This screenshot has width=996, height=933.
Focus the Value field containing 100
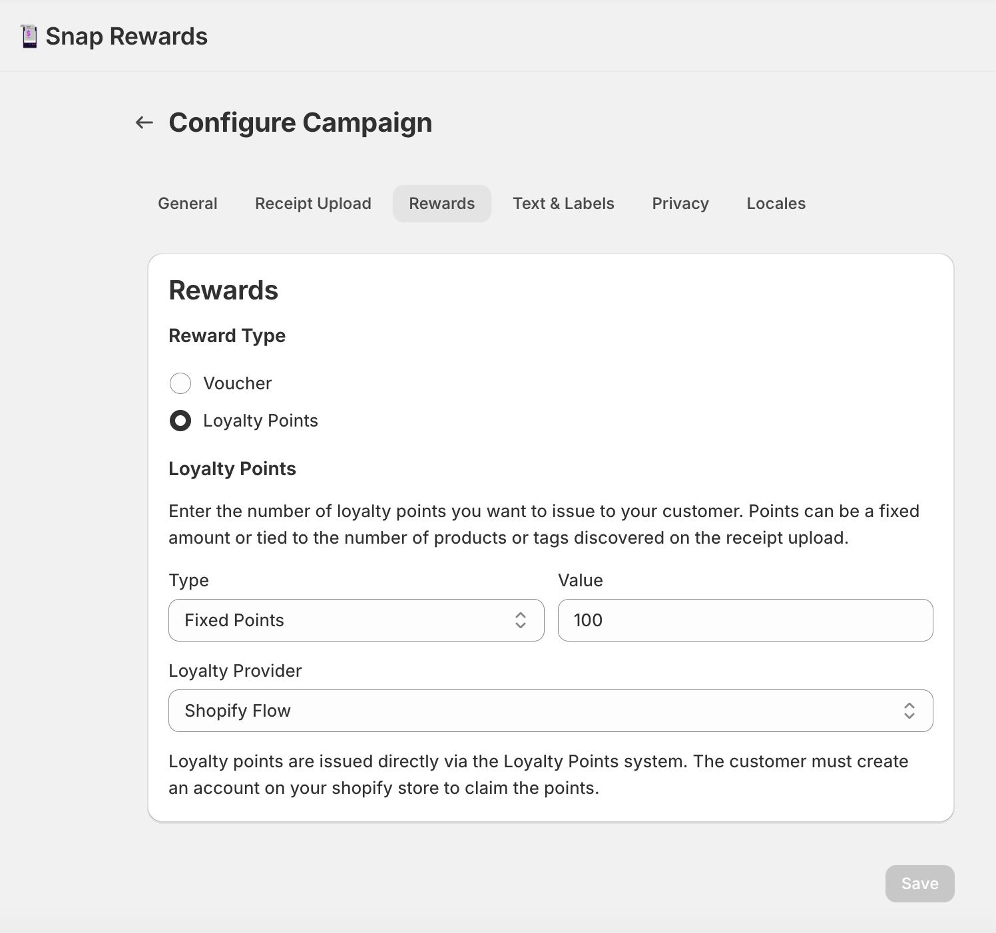click(x=745, y=620)
